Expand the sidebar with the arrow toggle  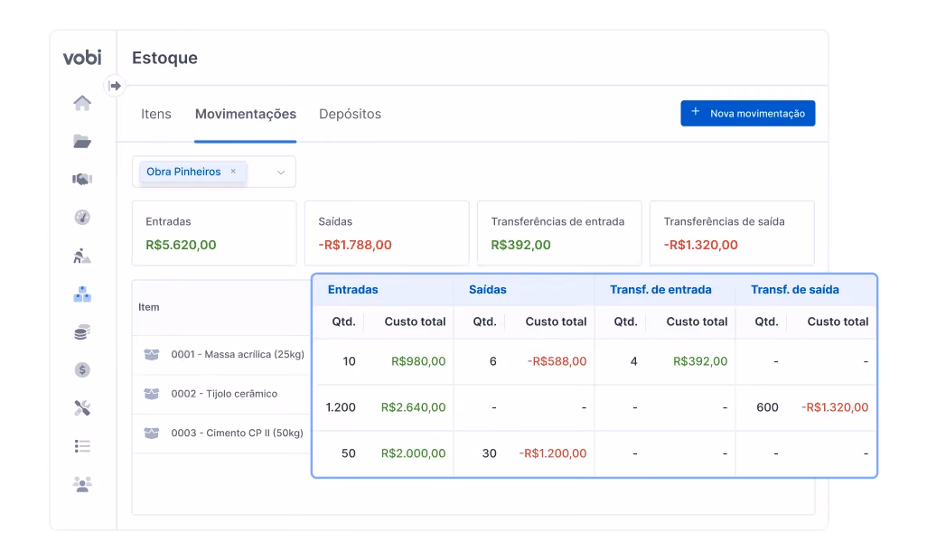click(x=115, y=86)
